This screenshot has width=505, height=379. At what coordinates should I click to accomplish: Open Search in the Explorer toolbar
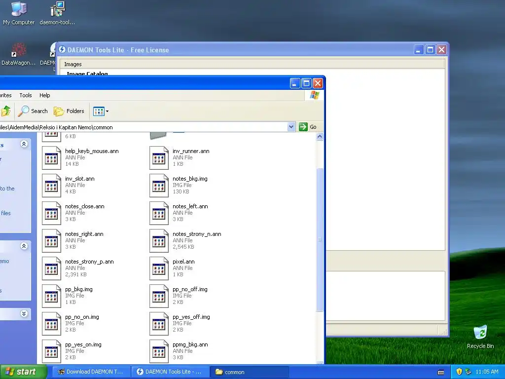pos(33,111)
